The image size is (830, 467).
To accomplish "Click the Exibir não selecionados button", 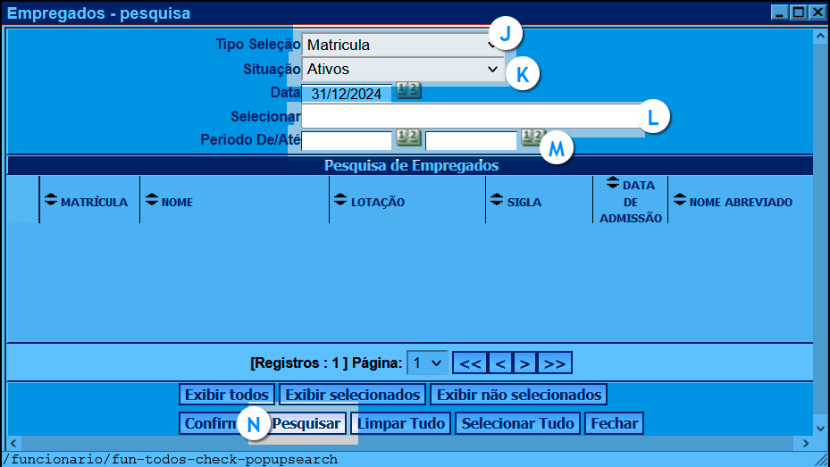I will [x=519, y=395].
